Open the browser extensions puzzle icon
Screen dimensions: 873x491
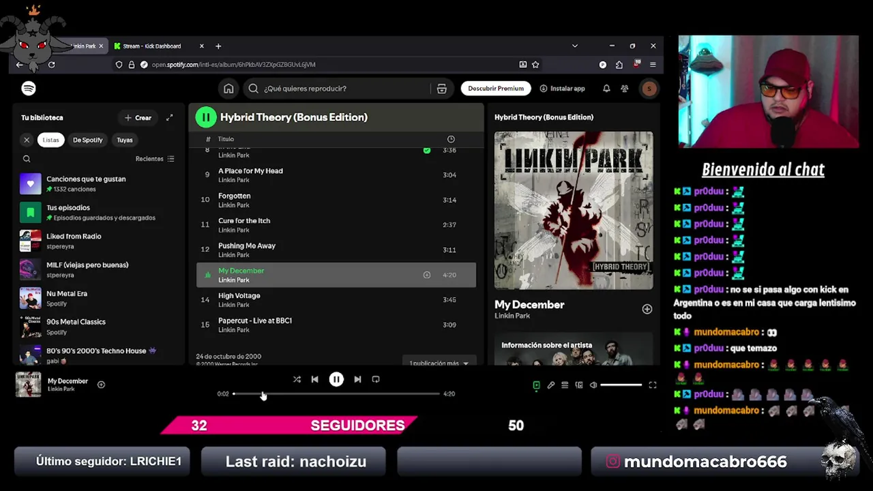[x=619, y=65]
